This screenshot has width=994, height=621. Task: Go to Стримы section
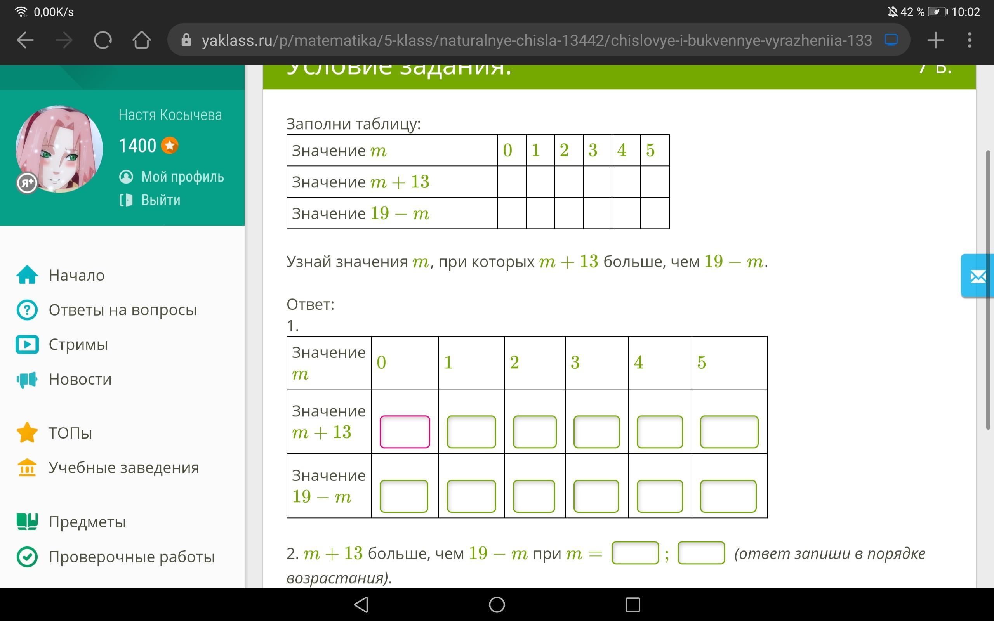coord(78,344)
